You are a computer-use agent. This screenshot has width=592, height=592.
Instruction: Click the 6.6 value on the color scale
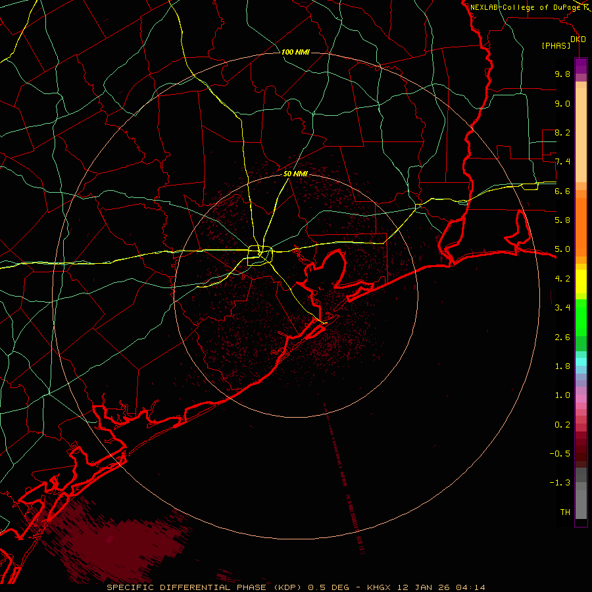point(562,191)
